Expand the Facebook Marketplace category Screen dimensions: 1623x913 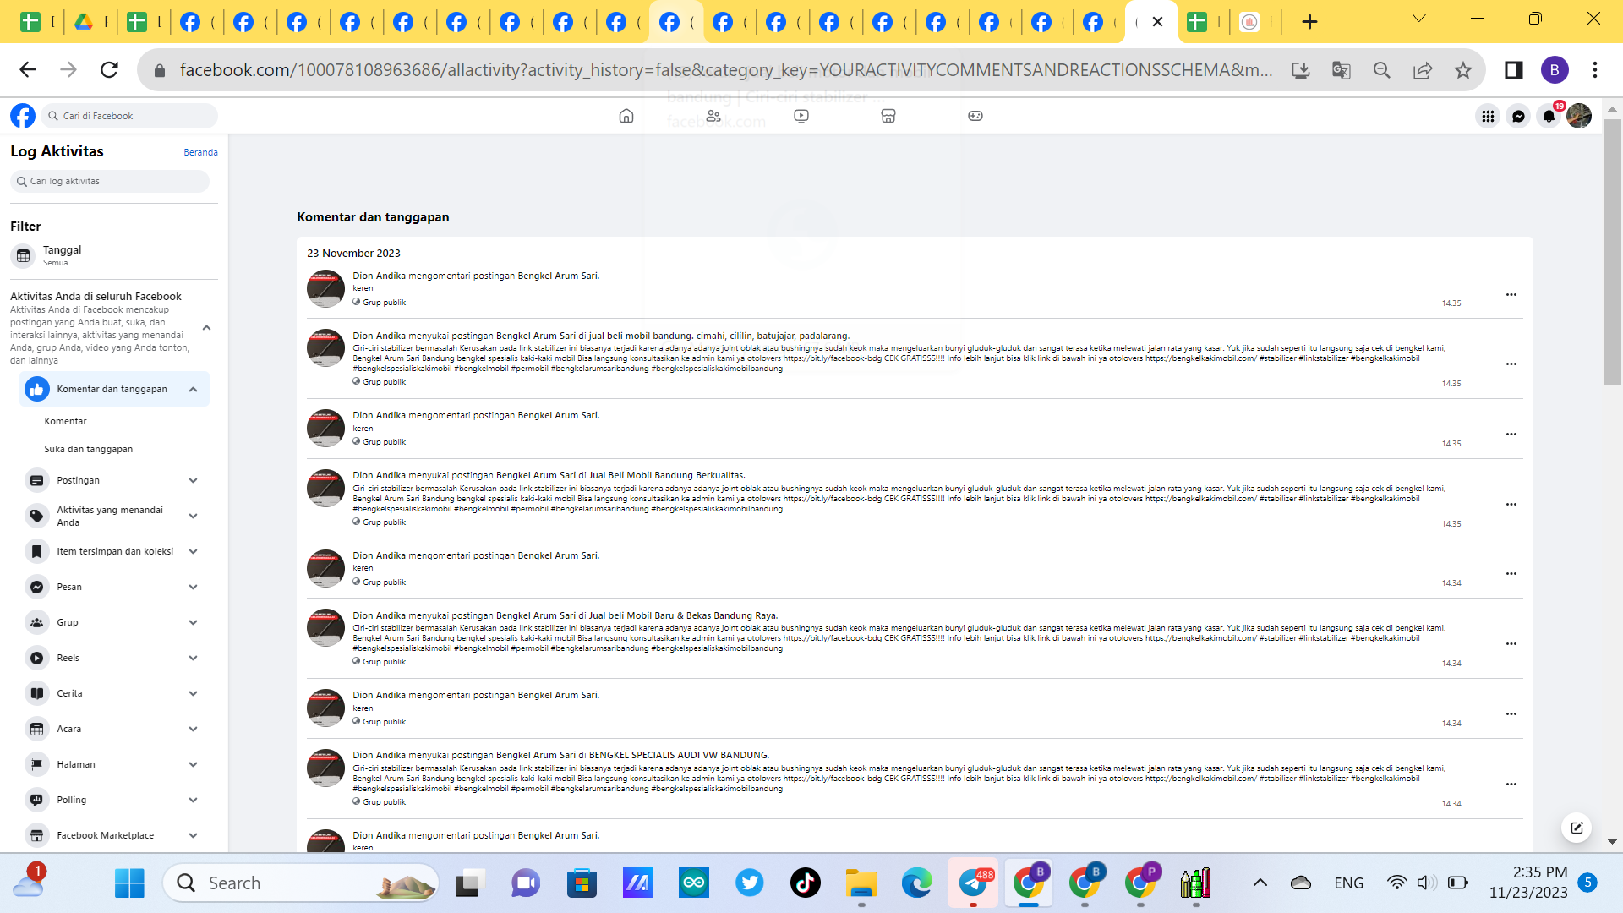click(x=194, y=836)
